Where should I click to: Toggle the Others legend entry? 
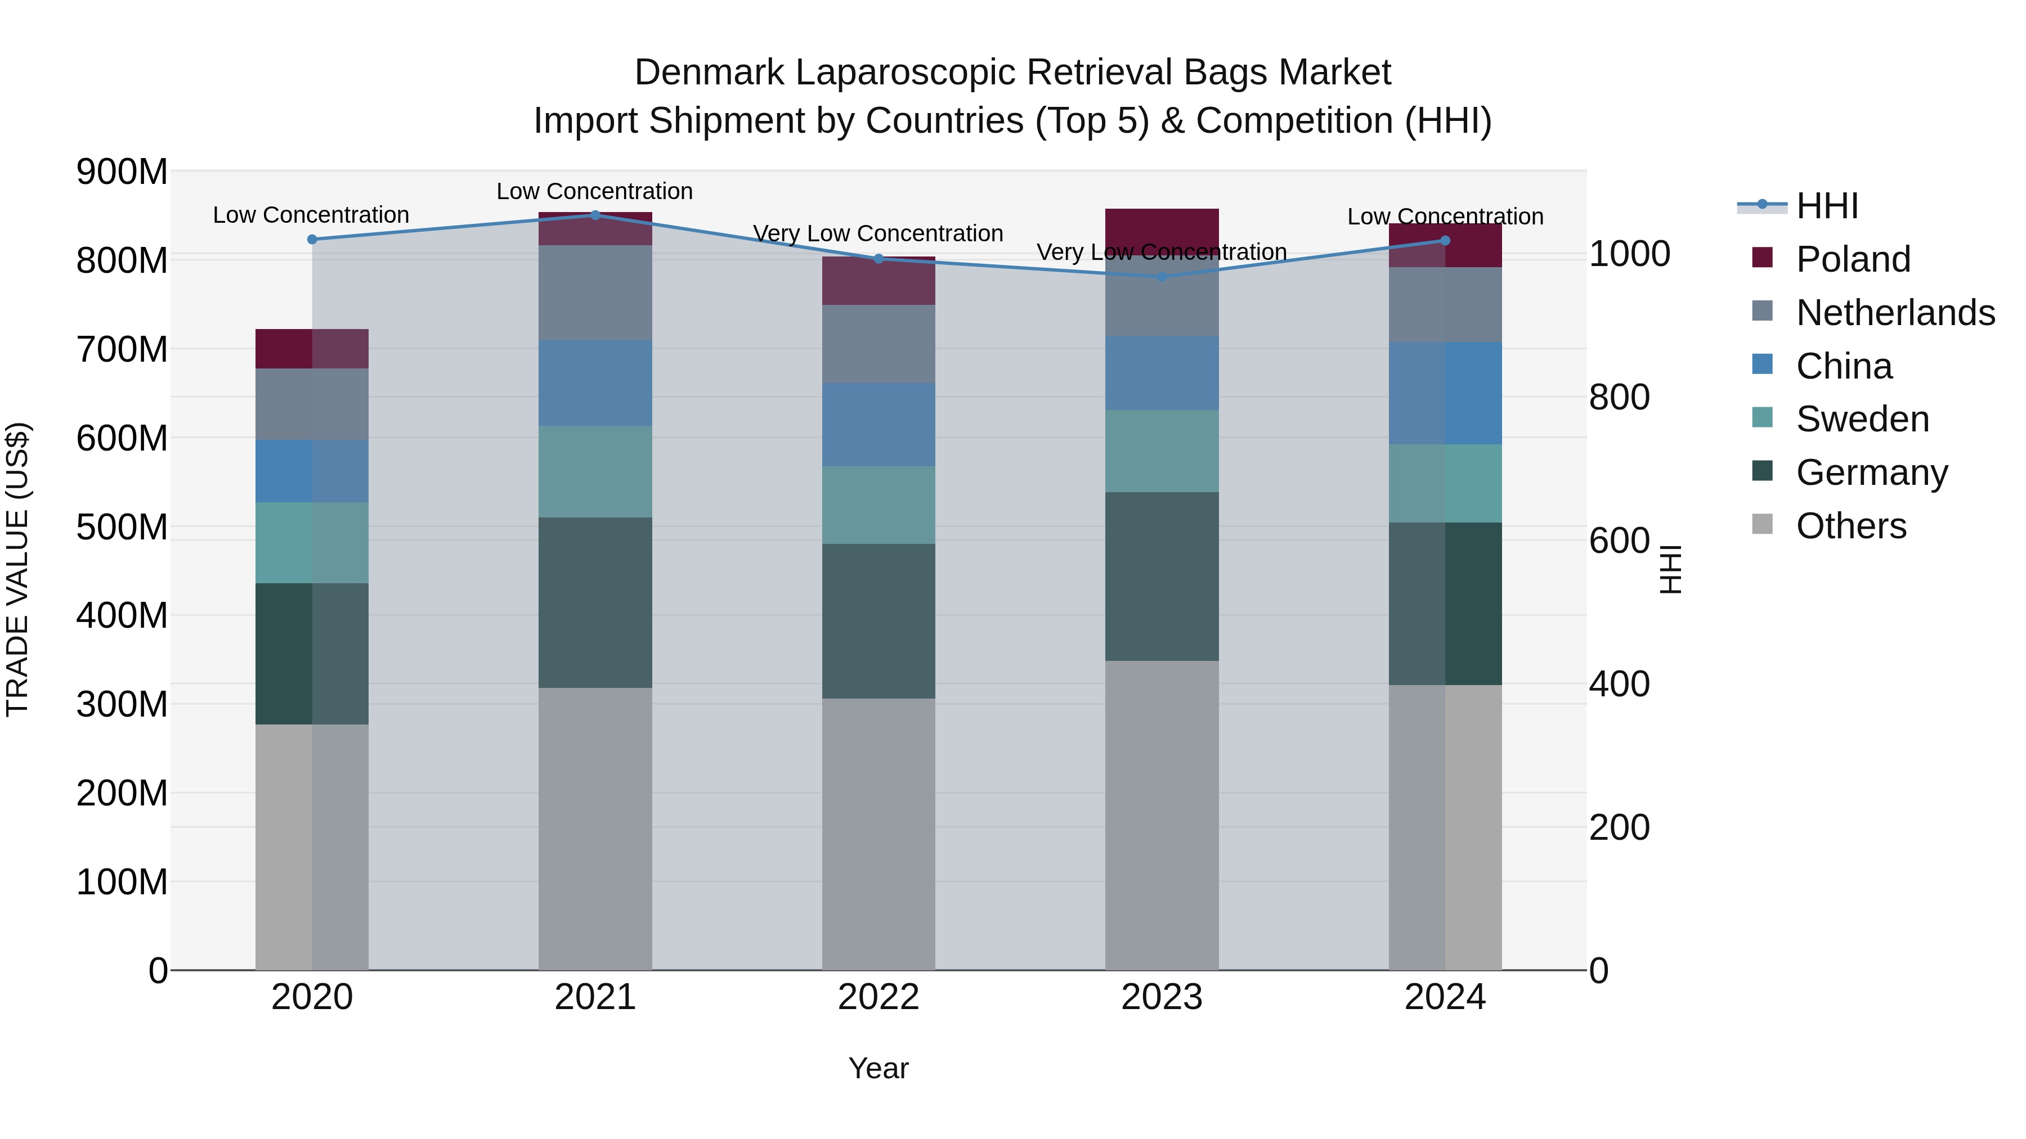pos(1828,525)
